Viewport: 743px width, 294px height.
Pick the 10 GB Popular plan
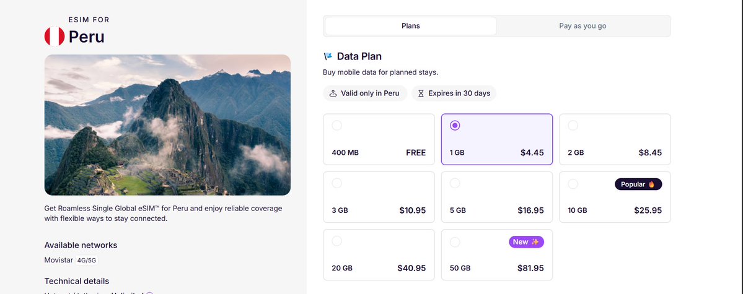click(615, 197)
